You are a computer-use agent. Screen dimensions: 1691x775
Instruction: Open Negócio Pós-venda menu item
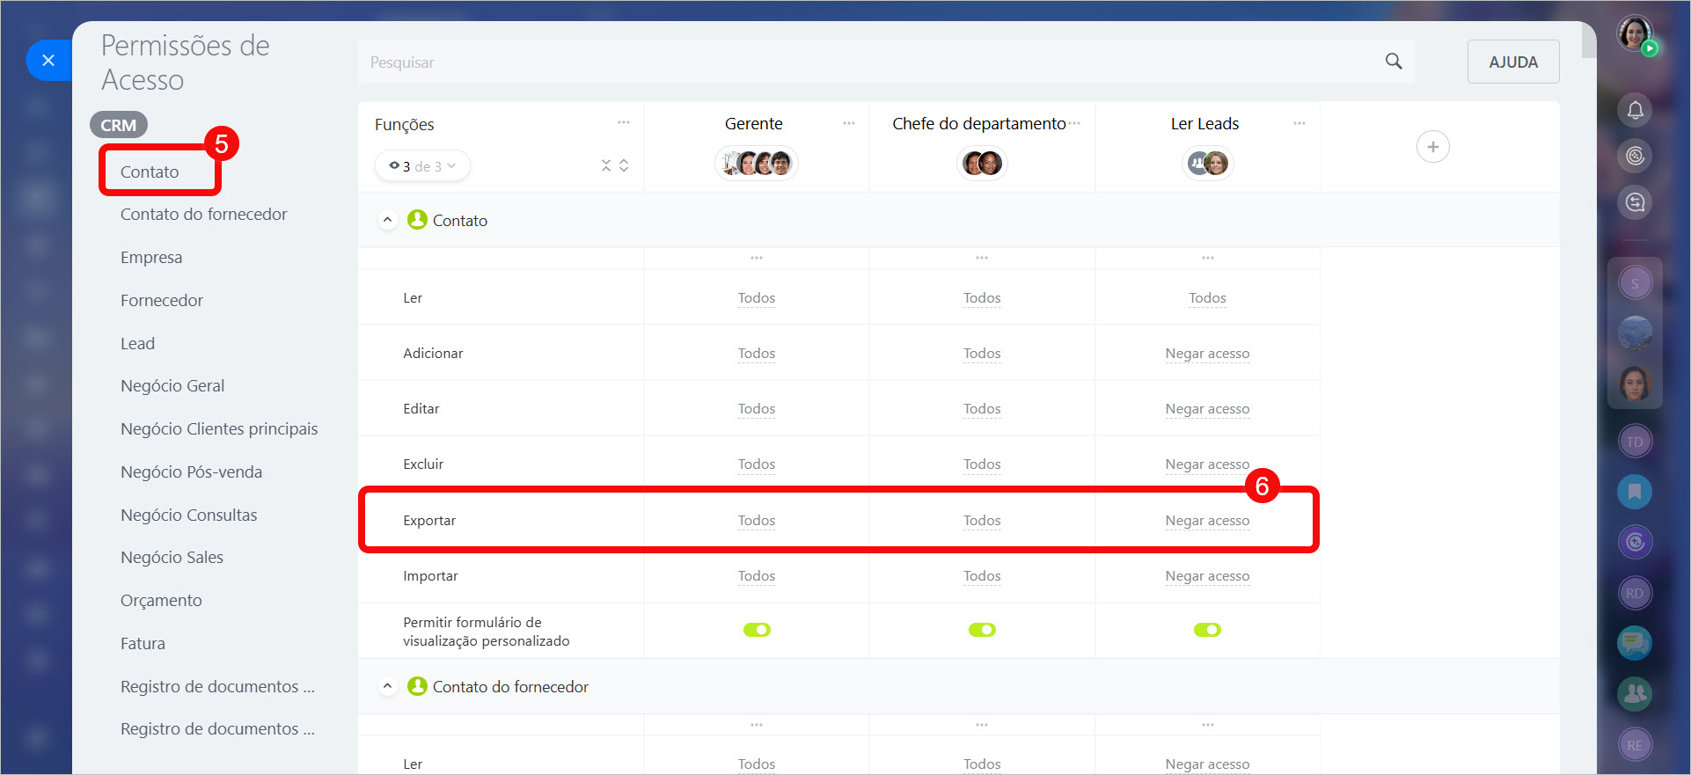[x=191, y=472]
